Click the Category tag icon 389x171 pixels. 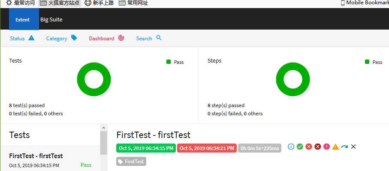pyautogui.click(x=74, y=38)
